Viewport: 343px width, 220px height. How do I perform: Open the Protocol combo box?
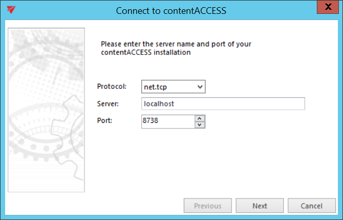pyautogui.click(x=174, y=87)
